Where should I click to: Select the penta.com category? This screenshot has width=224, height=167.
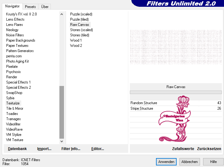(x=14, y=56)
